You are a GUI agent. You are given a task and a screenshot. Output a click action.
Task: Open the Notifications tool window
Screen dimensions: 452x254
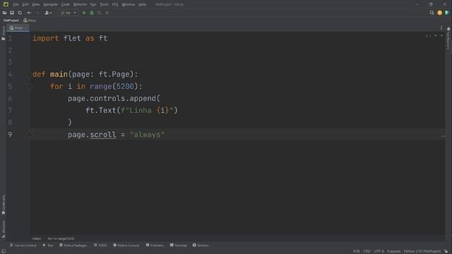click(448, 38)
